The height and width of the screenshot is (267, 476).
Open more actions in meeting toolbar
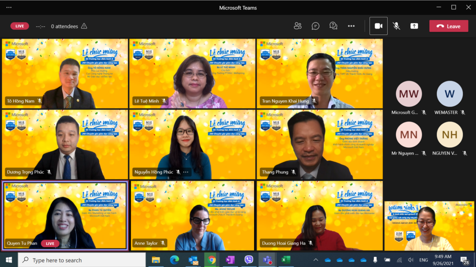coord(351,26)
